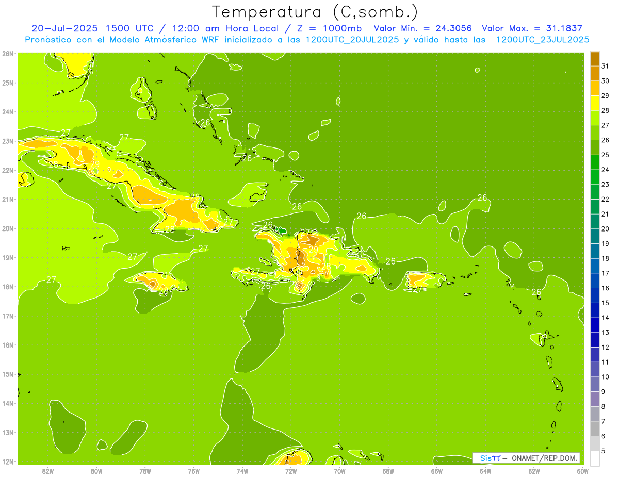Select legend color band between 26 and 27
Screen dimensions: 619x478
(x=595, y=133)
